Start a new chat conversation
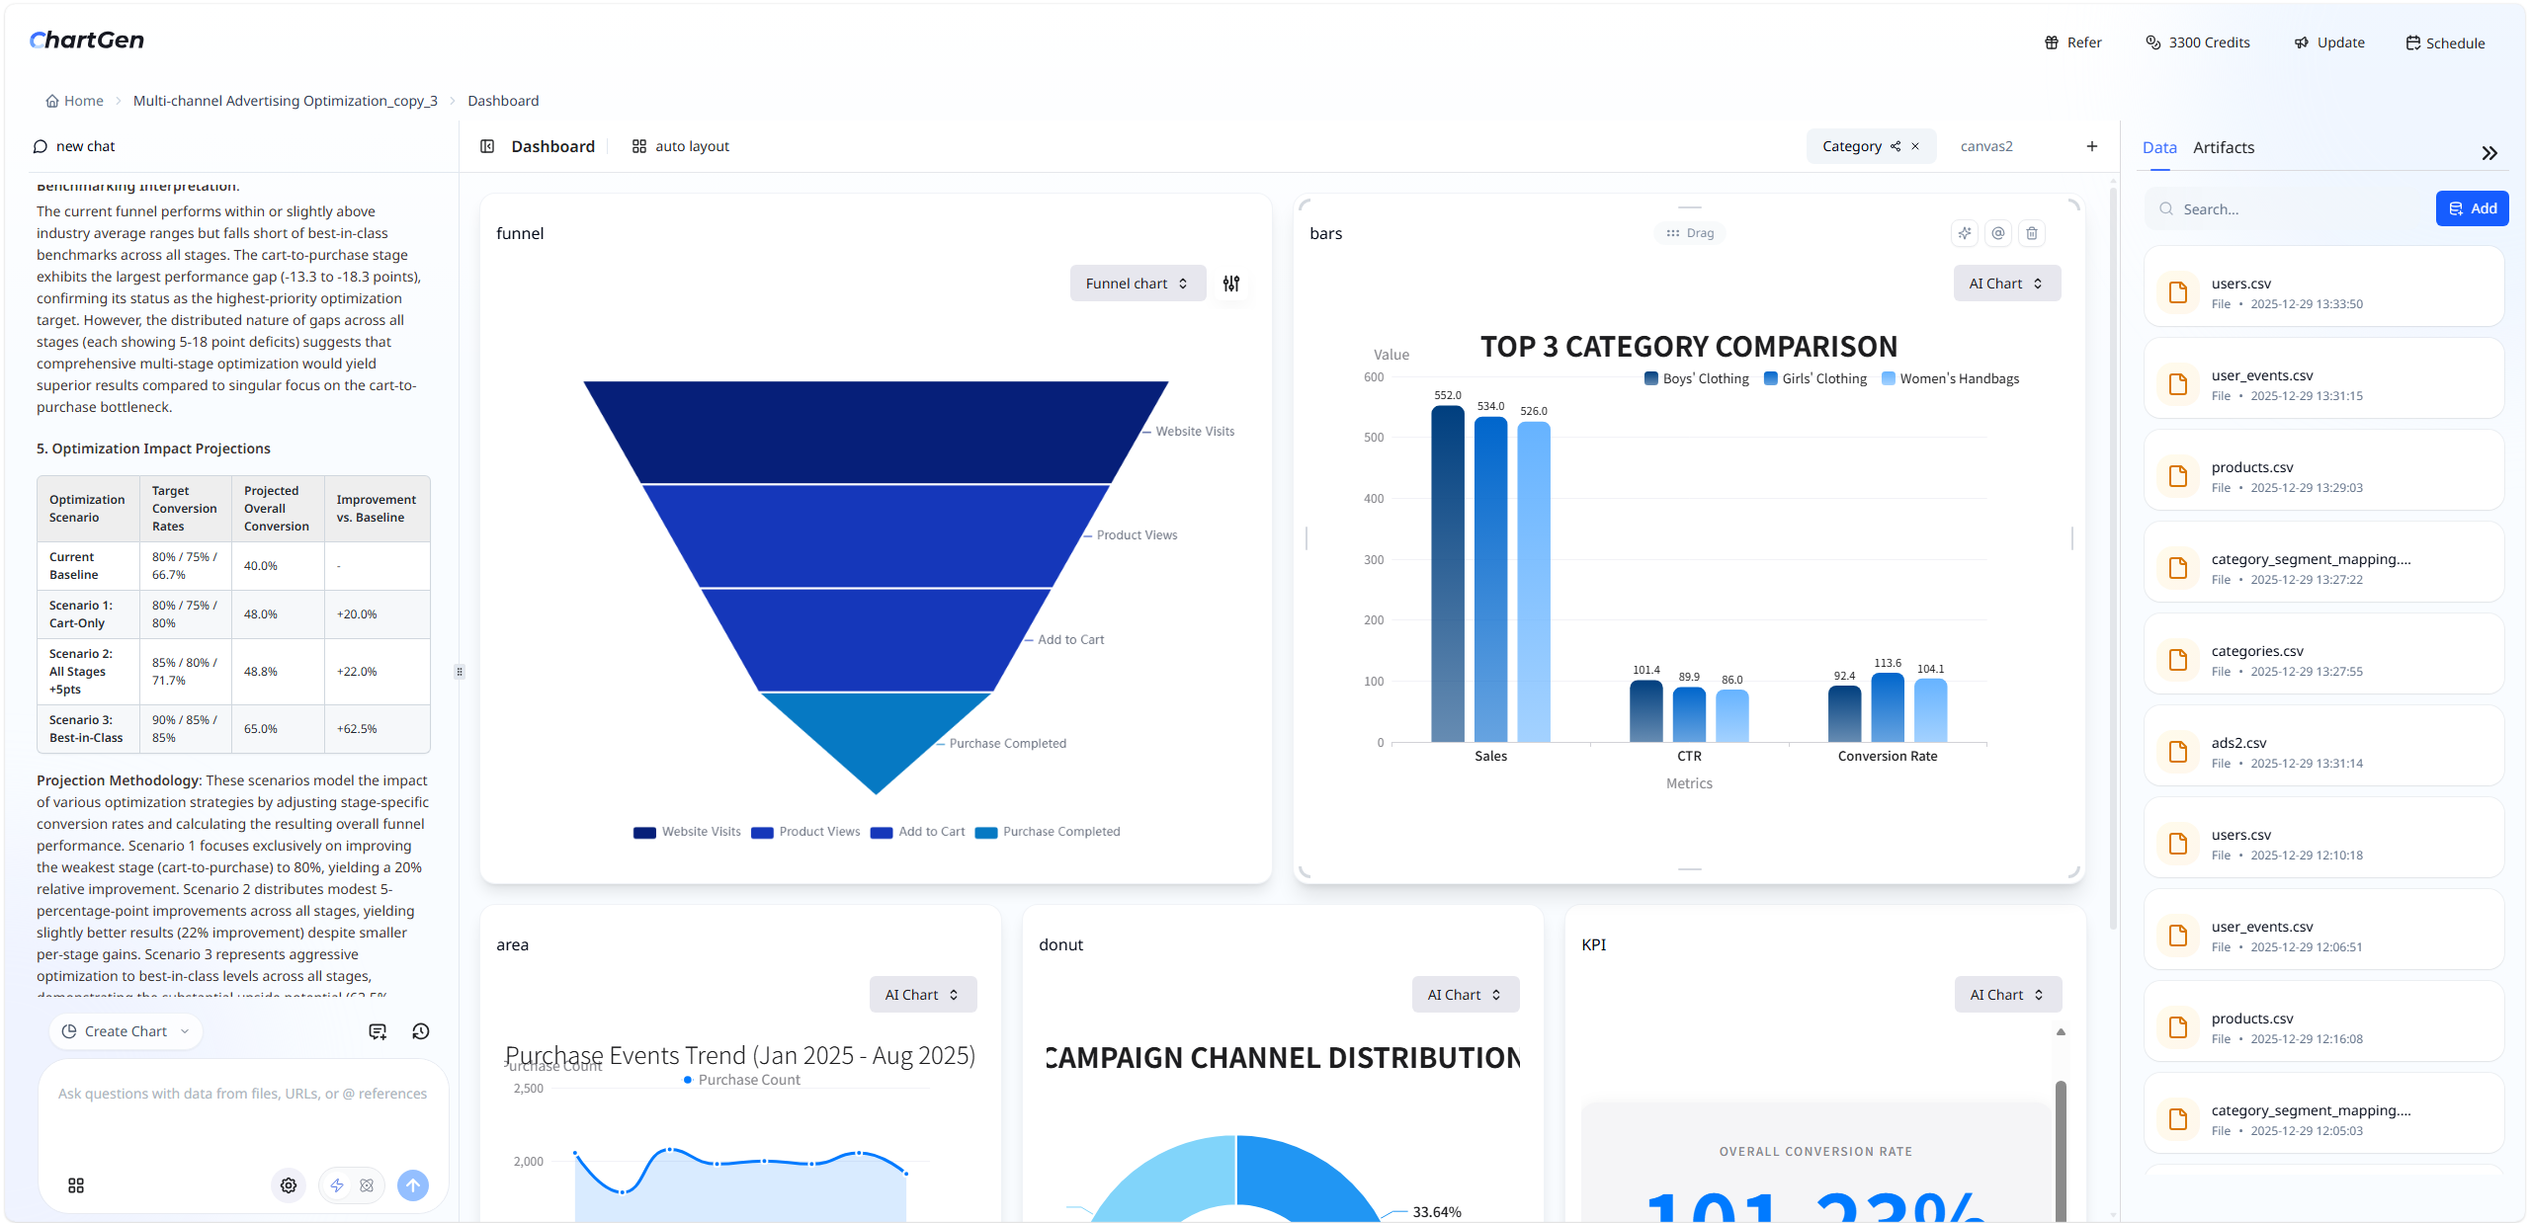This screenshot has height=1223, width=2529. (x=74, y=145)
